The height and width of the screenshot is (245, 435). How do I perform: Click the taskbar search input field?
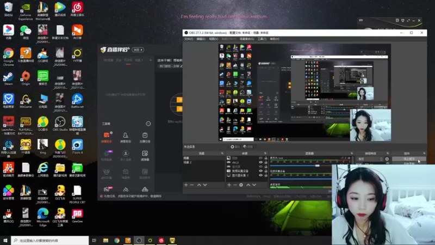point(50,241)
